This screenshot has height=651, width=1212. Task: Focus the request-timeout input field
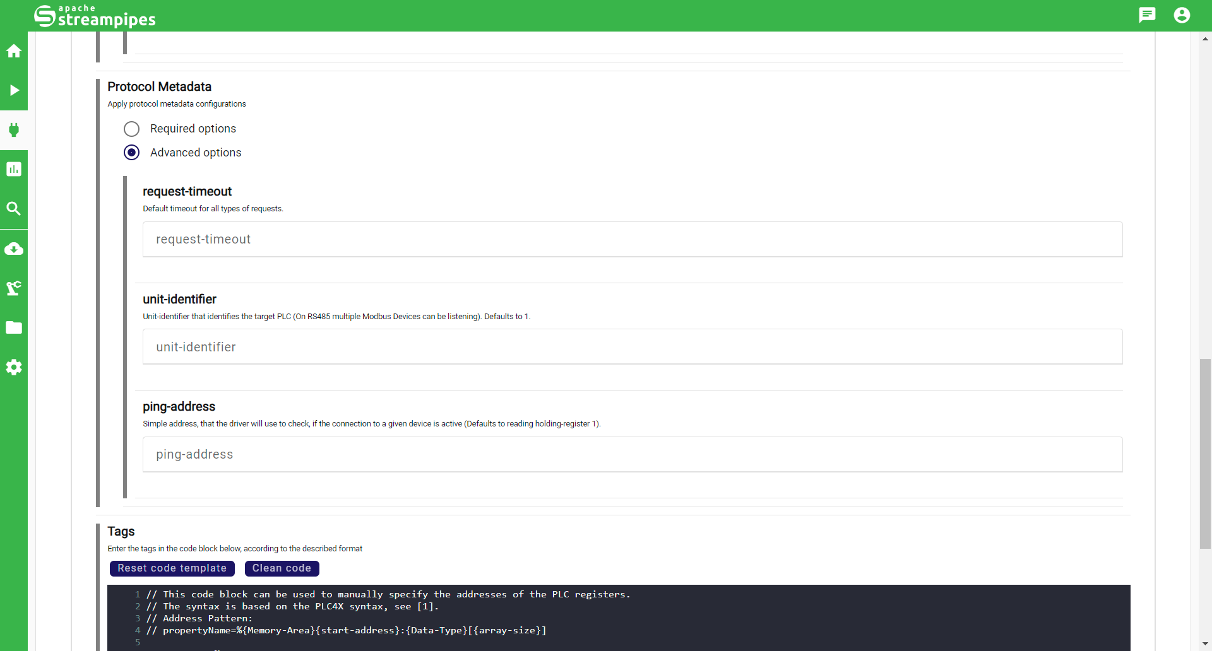tap(632, 239)
